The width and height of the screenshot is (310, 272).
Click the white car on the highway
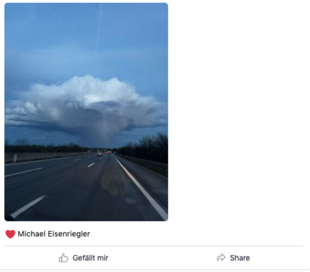[x=99, y=154]
